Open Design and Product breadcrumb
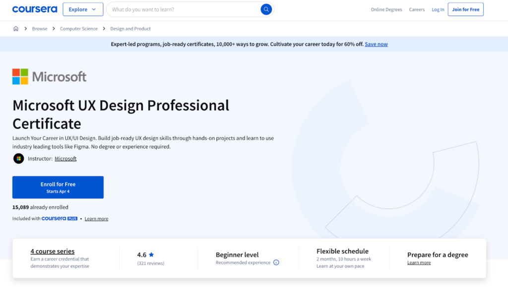This screenshot has width=508, height=287. point(130,28)
